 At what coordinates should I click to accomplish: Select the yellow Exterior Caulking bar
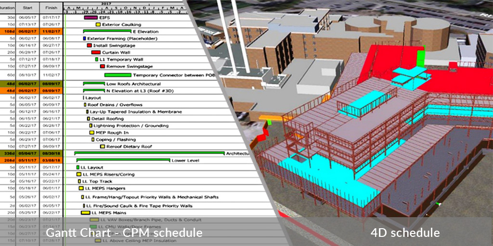(98, 25)
